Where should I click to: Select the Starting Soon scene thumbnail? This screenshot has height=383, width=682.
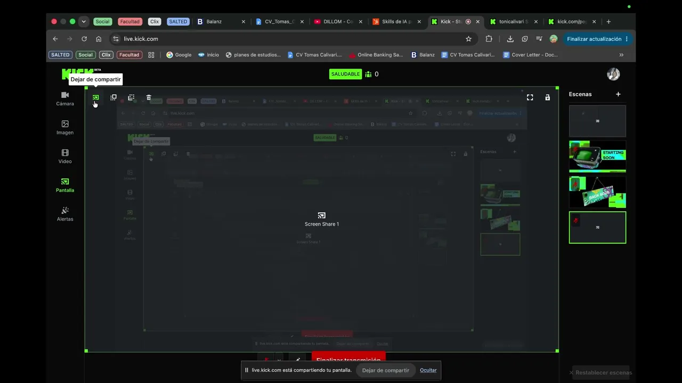click(597, 156)
